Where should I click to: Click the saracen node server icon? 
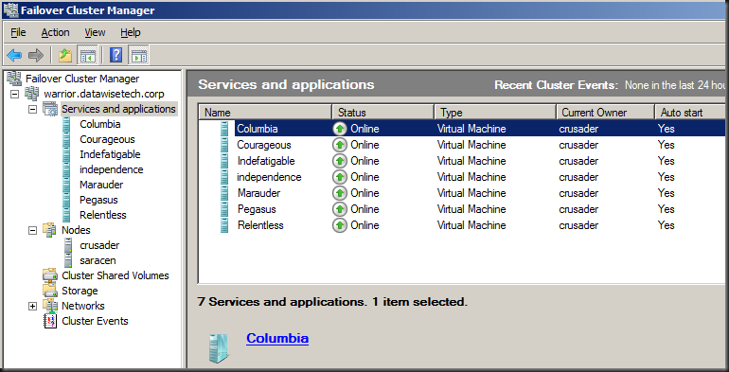[68, 260]
